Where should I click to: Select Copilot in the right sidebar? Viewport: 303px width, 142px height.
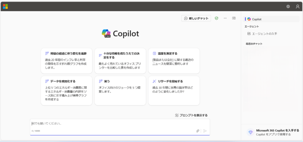[271, 19]
